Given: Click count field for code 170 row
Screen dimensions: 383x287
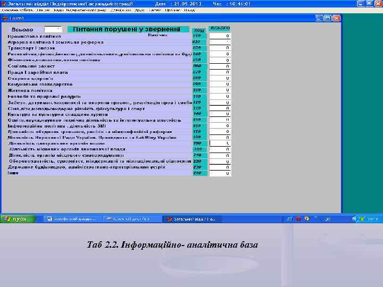Looking at the screenshot, I should [x=220, y=132].
